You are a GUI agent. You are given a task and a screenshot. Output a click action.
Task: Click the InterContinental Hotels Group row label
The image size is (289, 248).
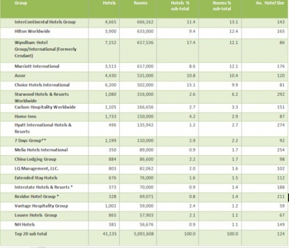[45, 22]
